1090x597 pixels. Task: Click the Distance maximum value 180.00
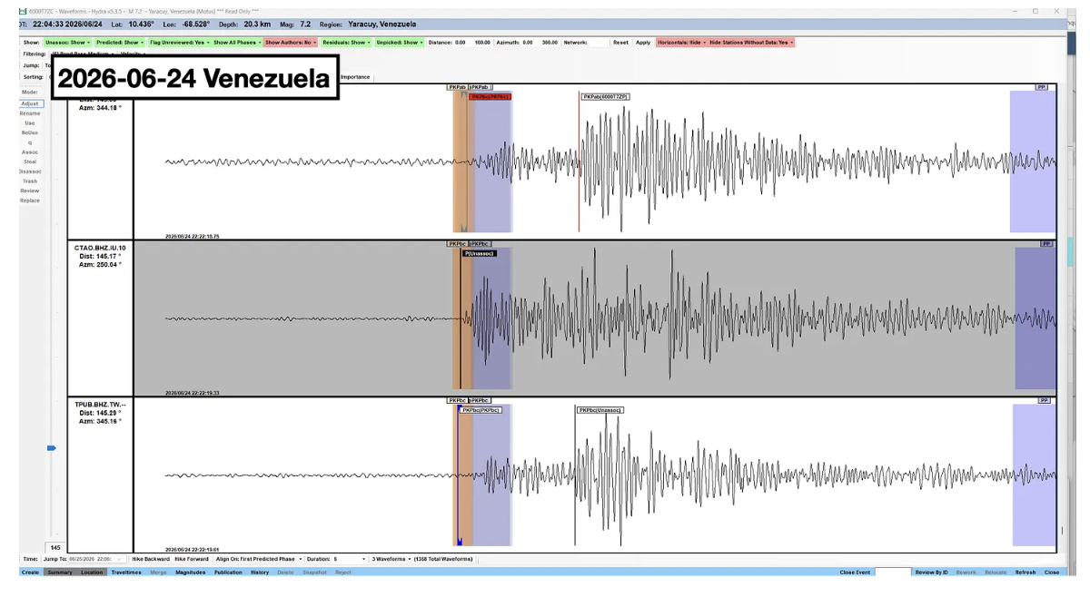click(482, 43)
